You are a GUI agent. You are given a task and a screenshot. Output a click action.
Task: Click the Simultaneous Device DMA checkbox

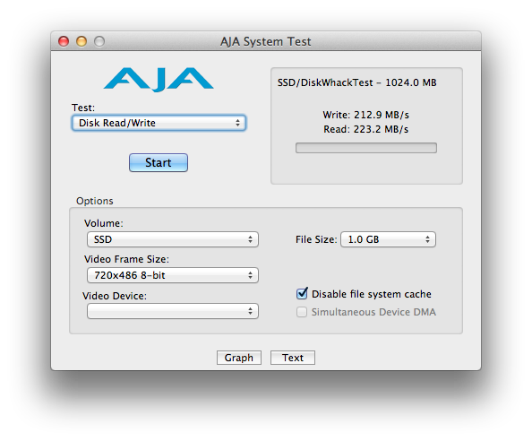[302, 312]
